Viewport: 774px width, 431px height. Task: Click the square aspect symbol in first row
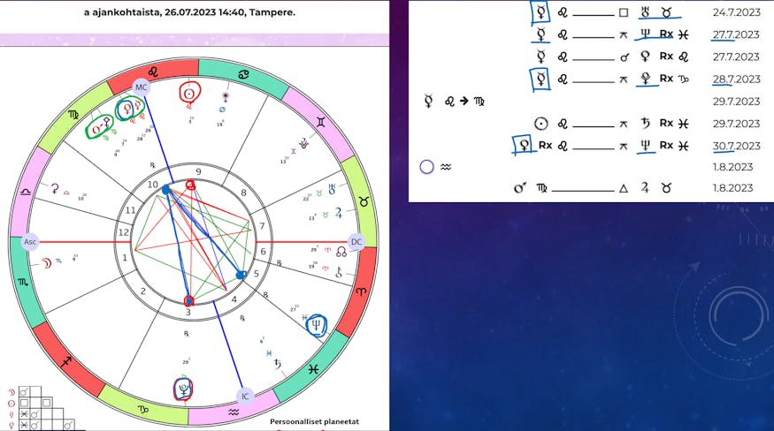624,13
